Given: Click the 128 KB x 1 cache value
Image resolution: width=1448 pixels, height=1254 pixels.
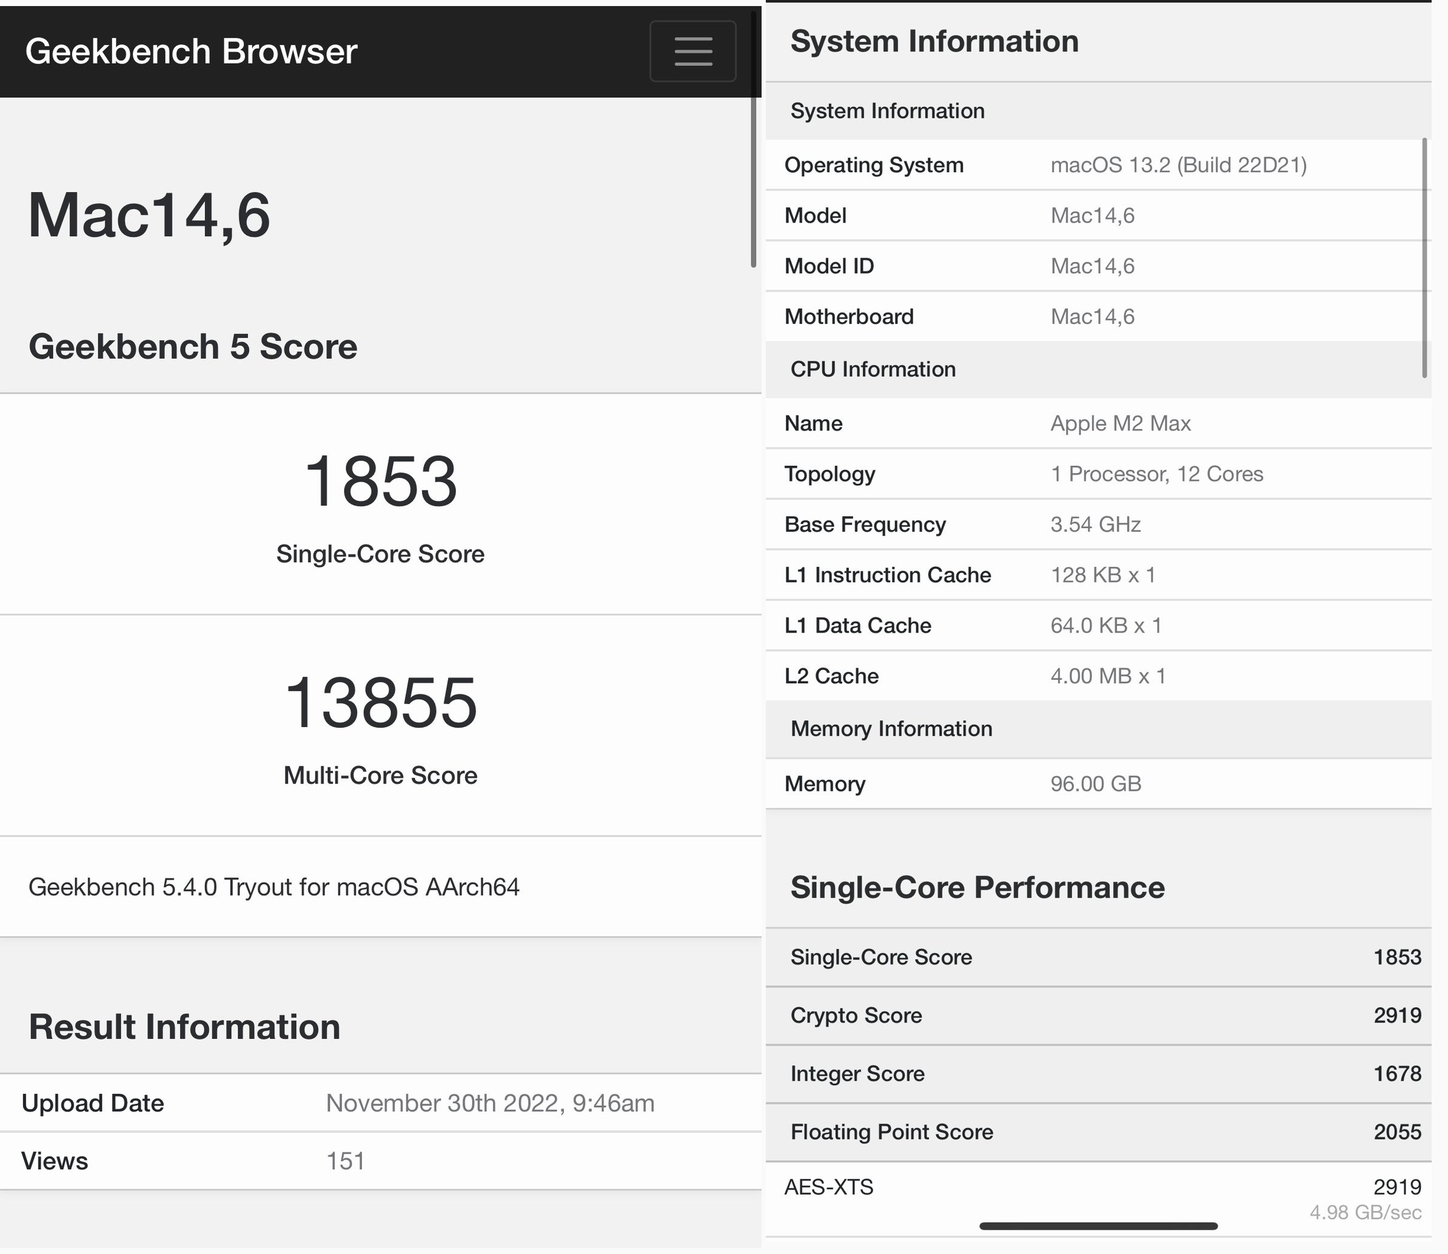Looking at the screenshot, I should pos(1103,574).
